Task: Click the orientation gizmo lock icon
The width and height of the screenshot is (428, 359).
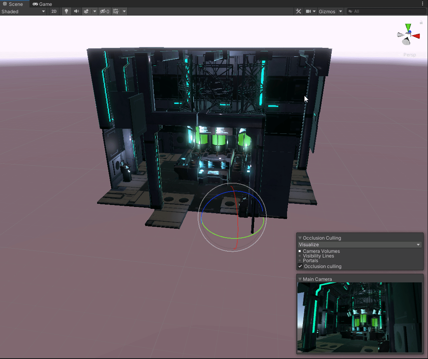Action: pos(421,23)
